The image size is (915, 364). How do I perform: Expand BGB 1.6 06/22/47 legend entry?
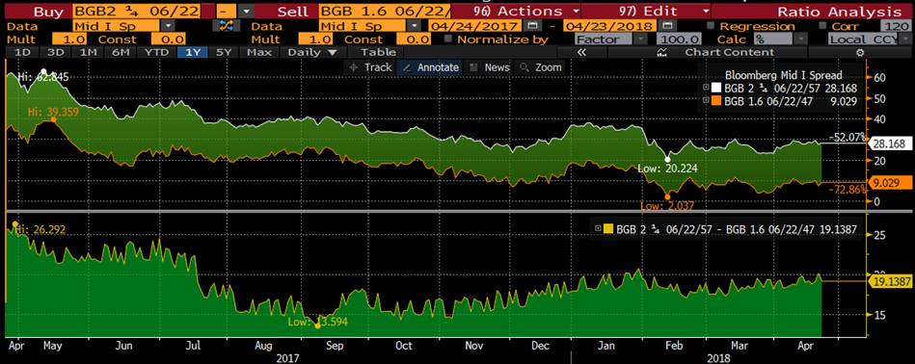[x=706, y=100]
